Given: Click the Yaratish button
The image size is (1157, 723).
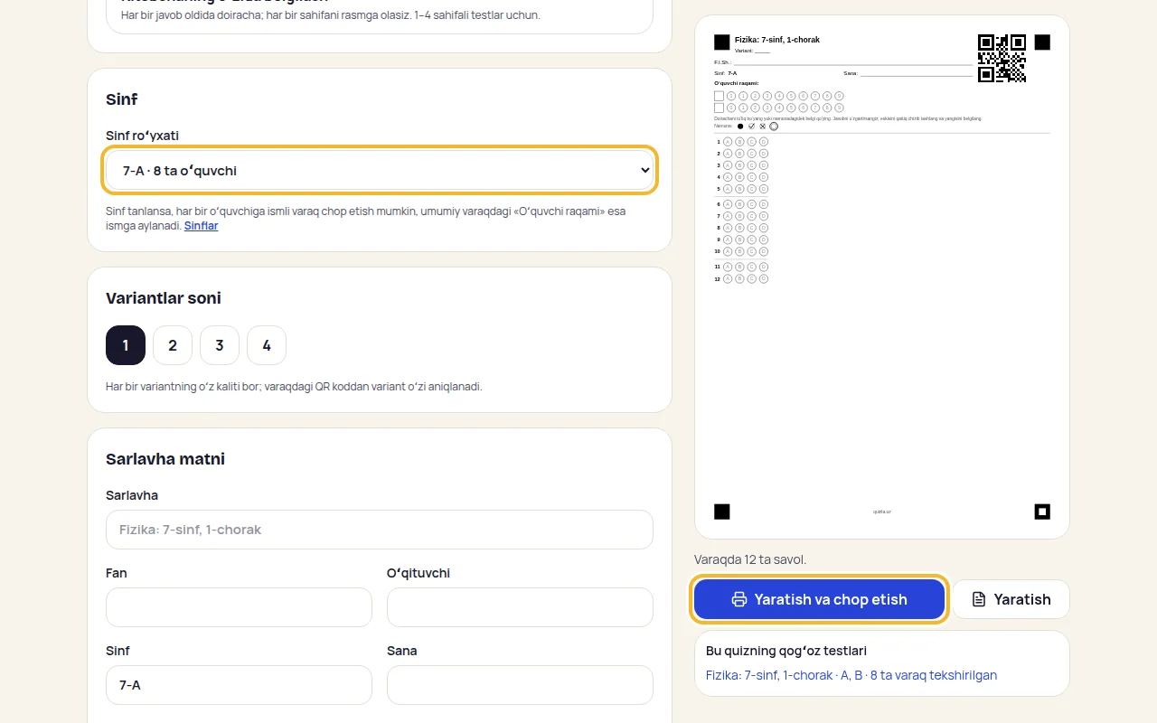Looking at the screenshot, I should (1011, 599).
